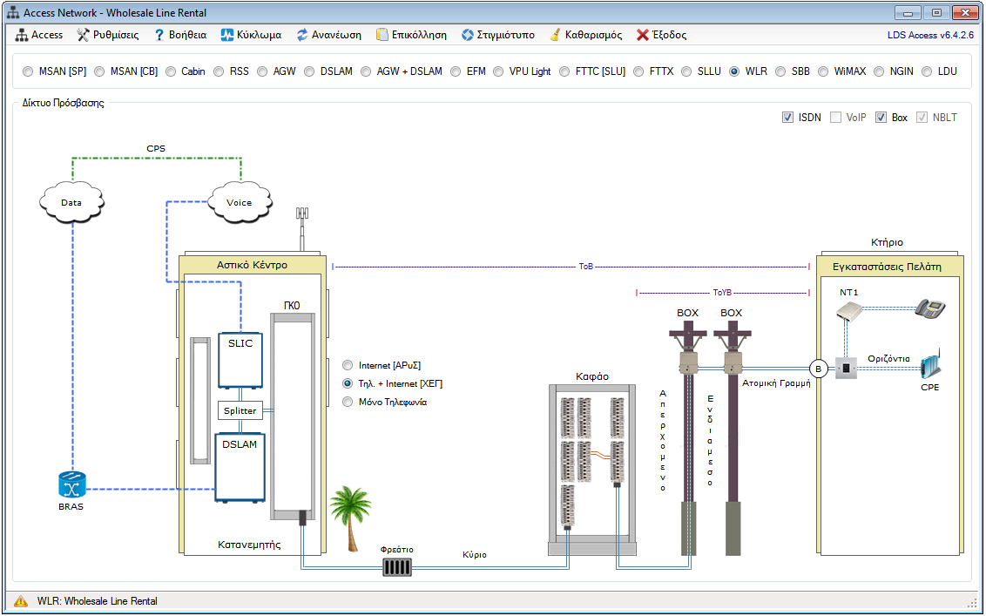Select the DSLAM network type radio button
Screen dimensions: 986x616
coord(311,71)
